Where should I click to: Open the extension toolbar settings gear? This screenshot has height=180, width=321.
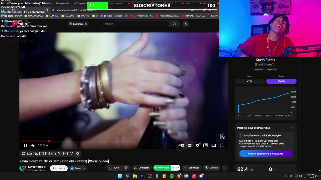(77, 153)
